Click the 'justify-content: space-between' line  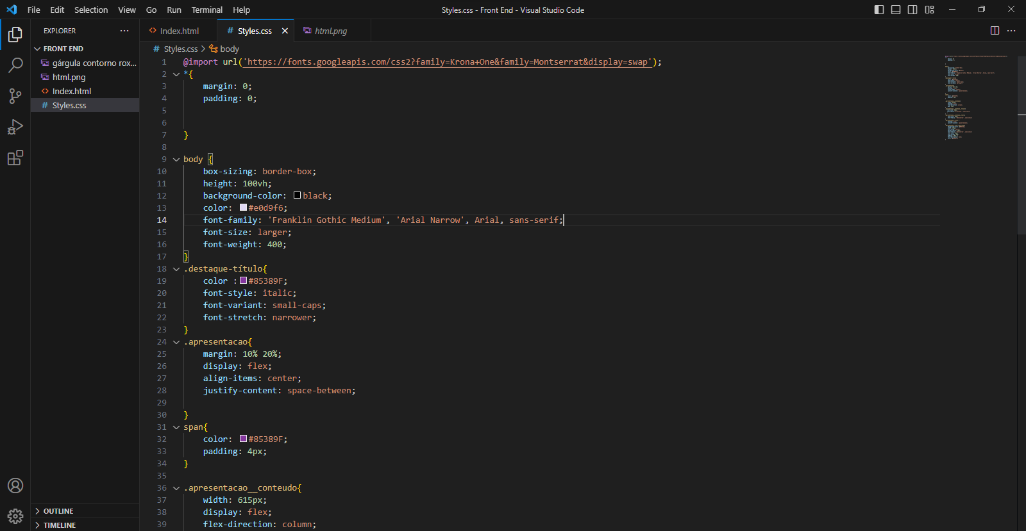point(279,391)
